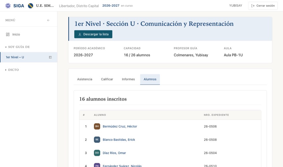This screenshot has height=167, width=283.
Task: Click the grid icon next to Inicio
Action: 8,34
